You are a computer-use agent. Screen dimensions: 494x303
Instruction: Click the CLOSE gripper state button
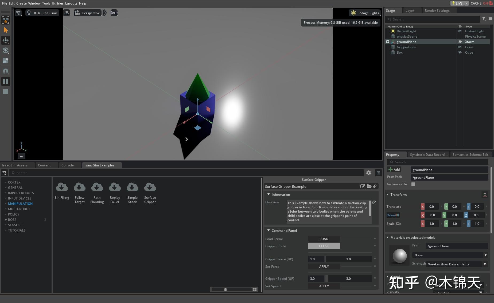tap(324, 246)
